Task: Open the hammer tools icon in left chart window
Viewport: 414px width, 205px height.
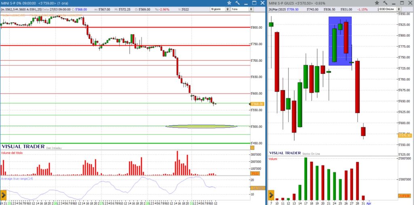Action: pyautogui.click(x=237, y=3)
